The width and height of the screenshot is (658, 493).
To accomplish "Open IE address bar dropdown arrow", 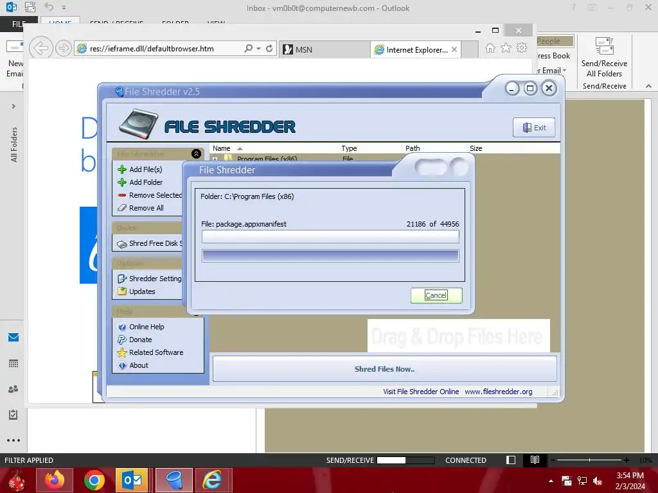I will click(258, 49).
